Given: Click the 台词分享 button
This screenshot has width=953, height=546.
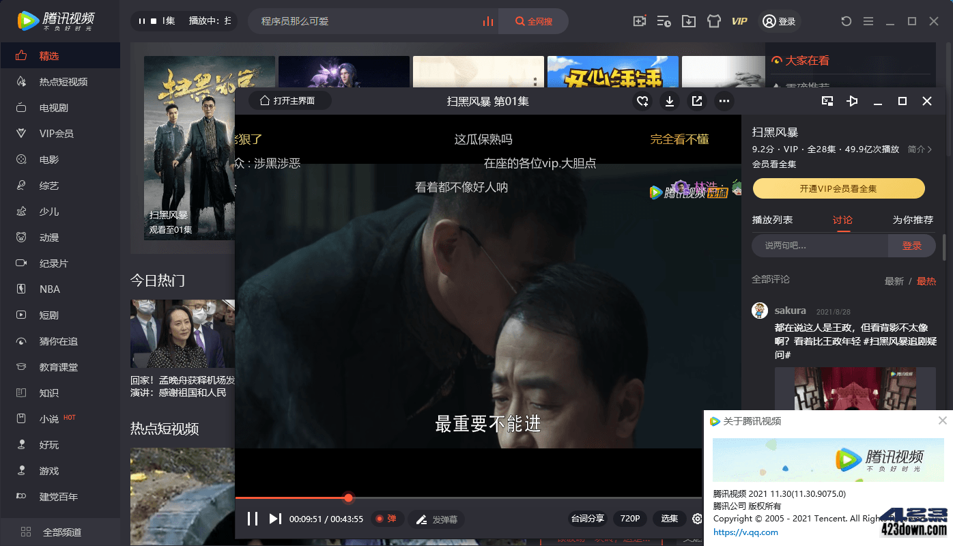Looking at the screenshot, I should coord(587,519).
